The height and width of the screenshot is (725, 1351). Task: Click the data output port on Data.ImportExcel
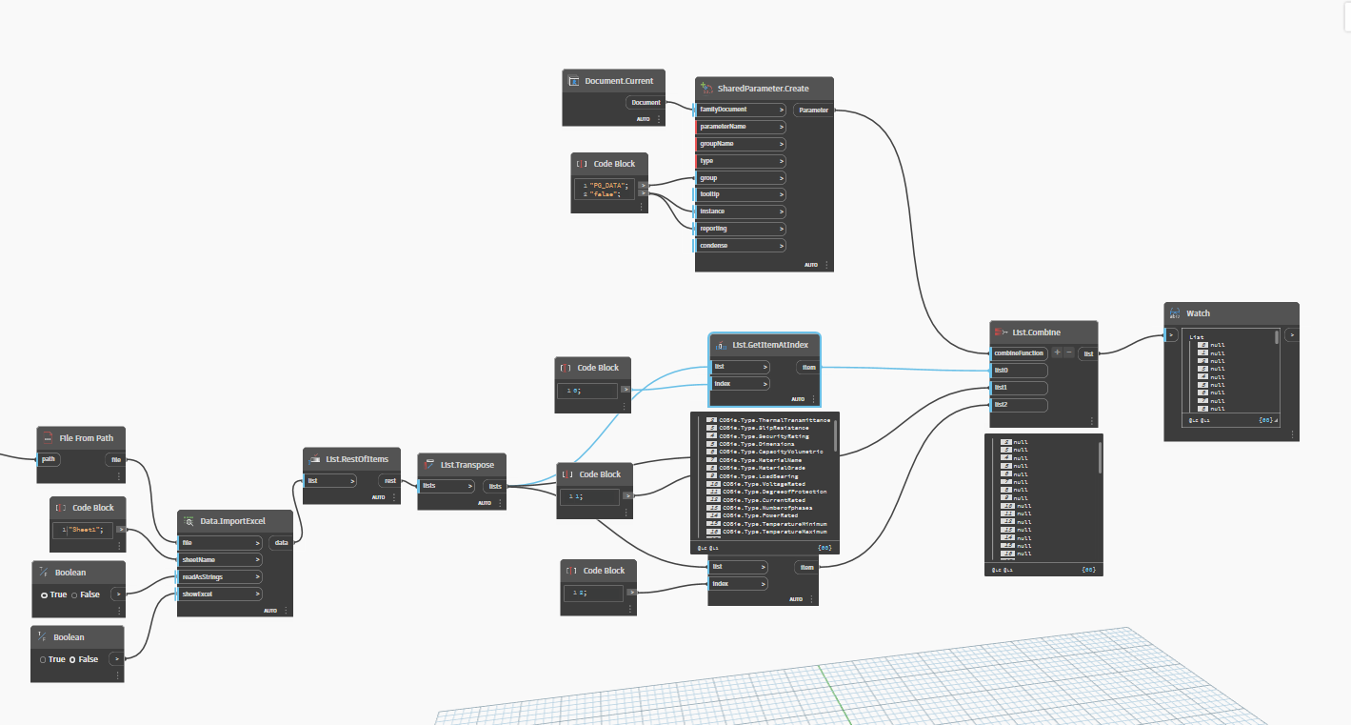(x=282, y=543)
